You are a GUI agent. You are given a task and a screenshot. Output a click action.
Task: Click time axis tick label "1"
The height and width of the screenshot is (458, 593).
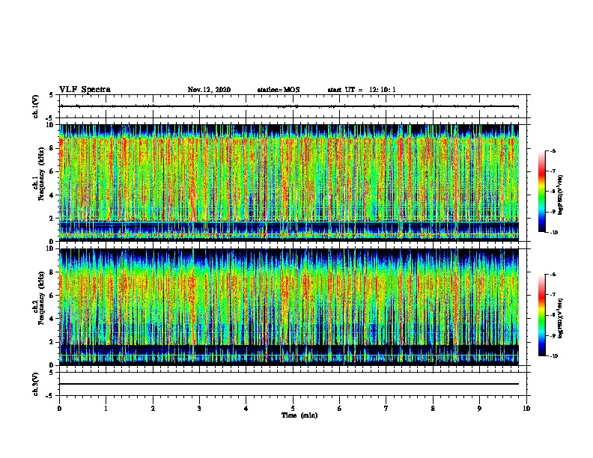[x=106, y=409]
